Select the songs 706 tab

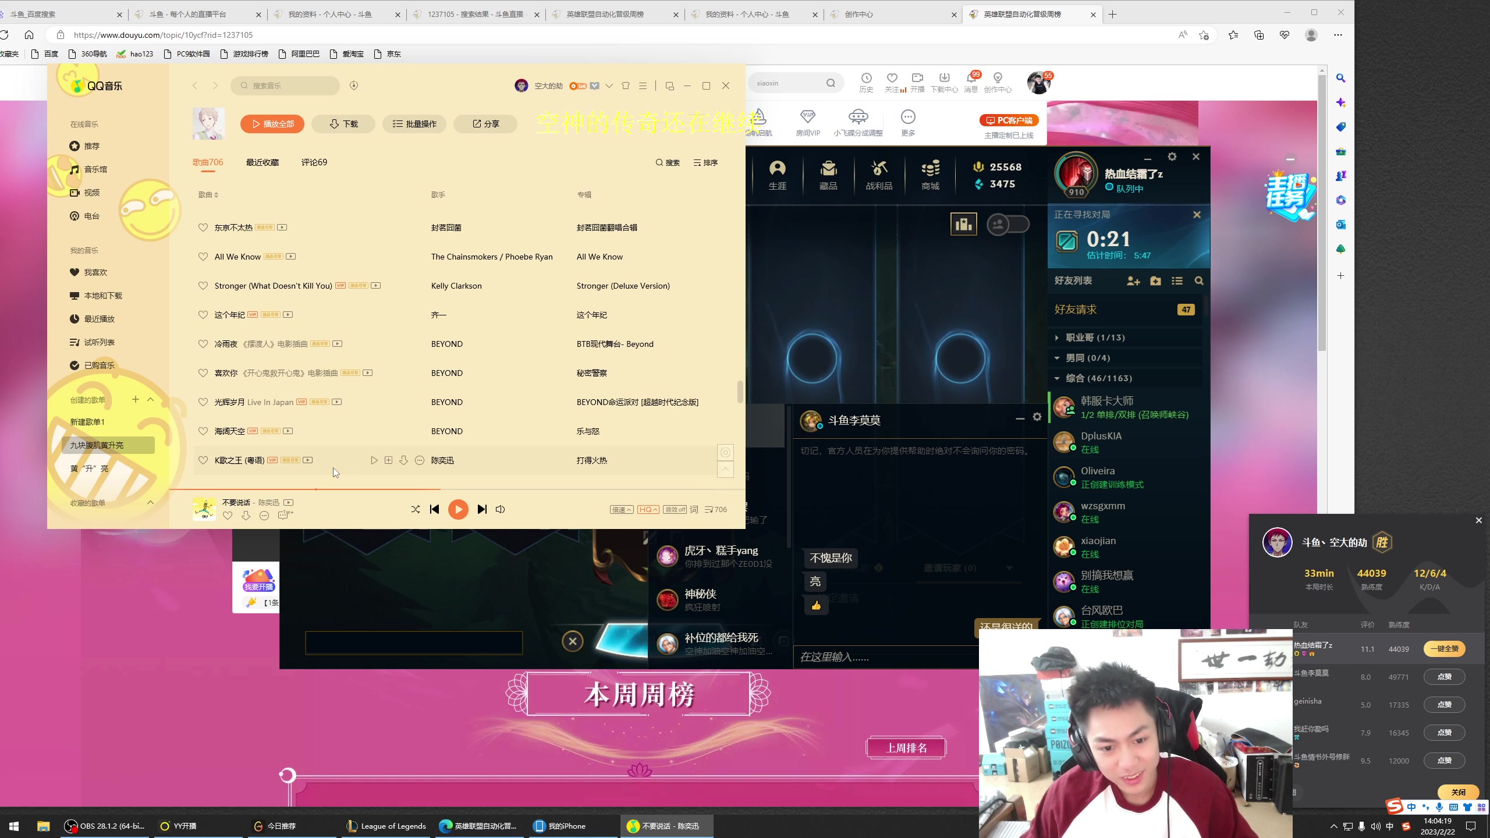click(208, 162)
